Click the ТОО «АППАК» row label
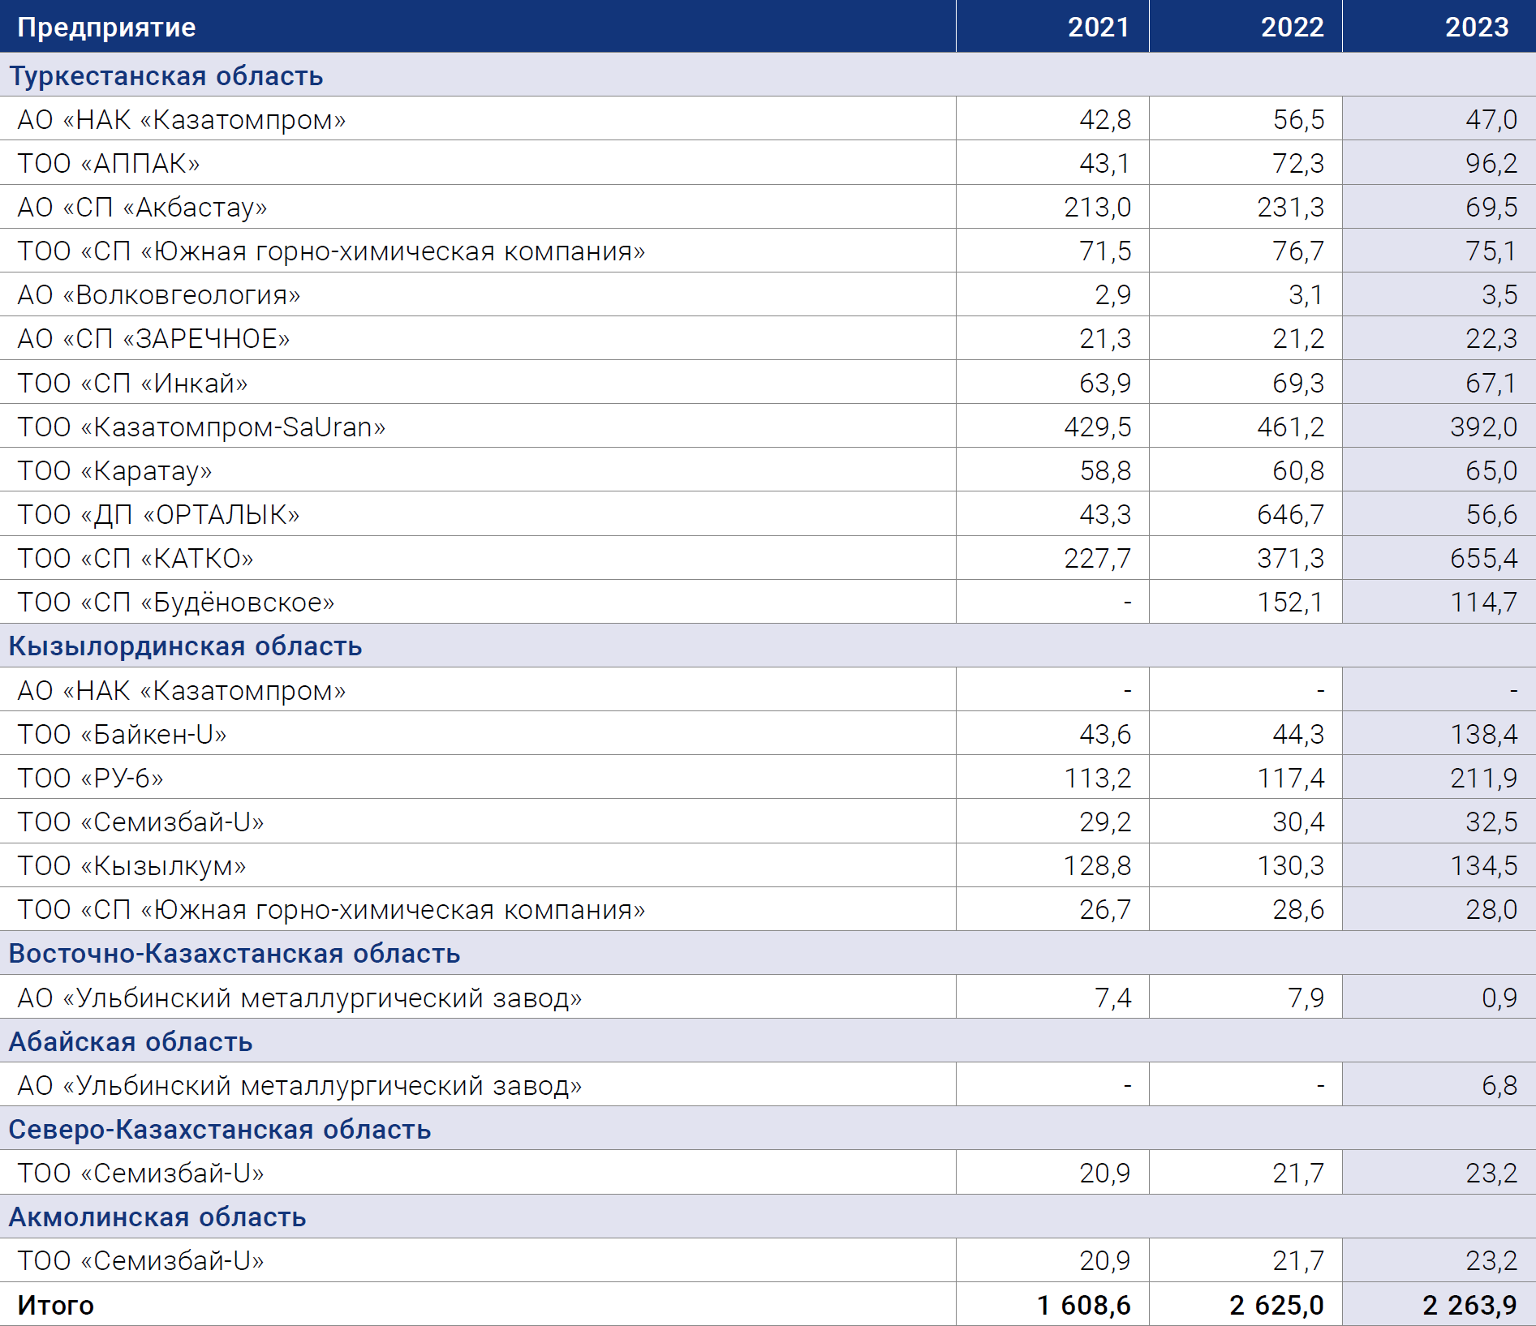Screen dimensions: 1536x1326 pyautogui.click(x=109, y=163)
